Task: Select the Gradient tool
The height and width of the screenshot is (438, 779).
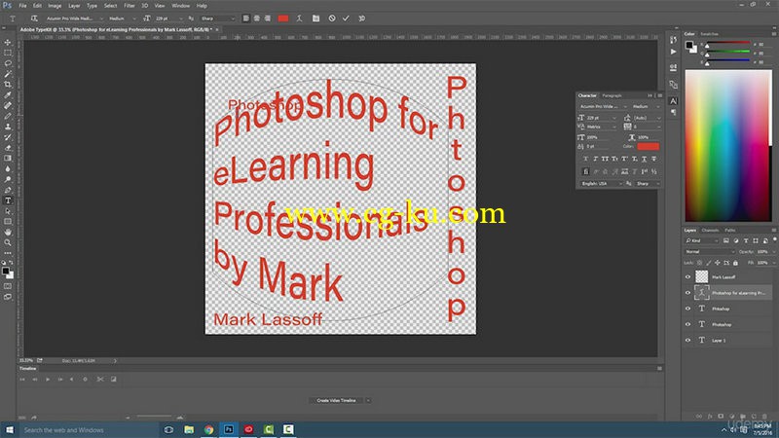Action: pyautogui.click(x=8, y=159)
